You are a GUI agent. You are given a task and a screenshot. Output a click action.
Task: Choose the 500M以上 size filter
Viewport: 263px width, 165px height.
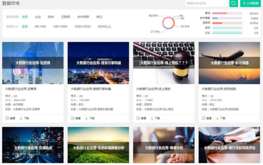point(104,27)
